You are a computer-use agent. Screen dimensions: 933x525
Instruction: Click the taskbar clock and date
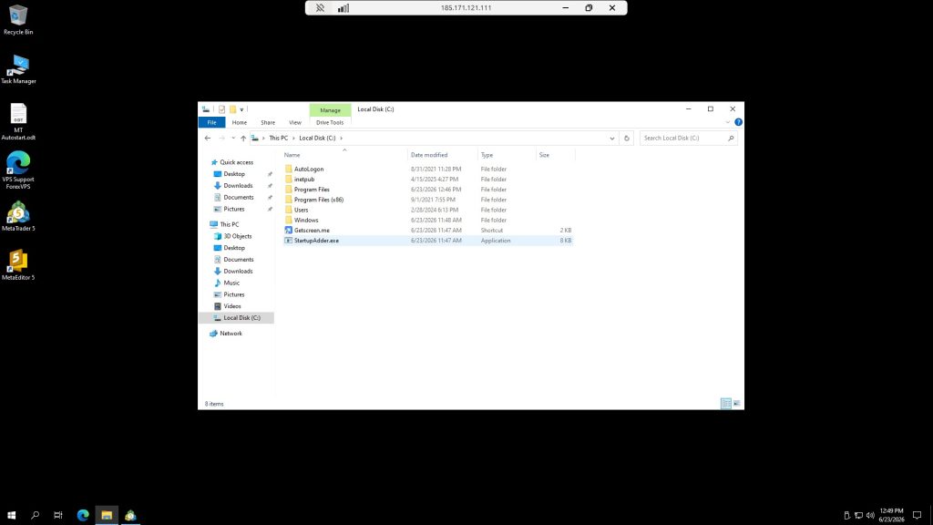click(891, 516)
